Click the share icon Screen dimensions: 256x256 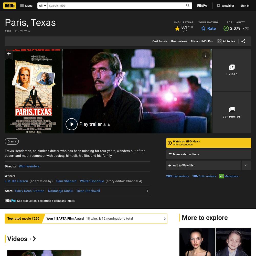tap(243, 41)
